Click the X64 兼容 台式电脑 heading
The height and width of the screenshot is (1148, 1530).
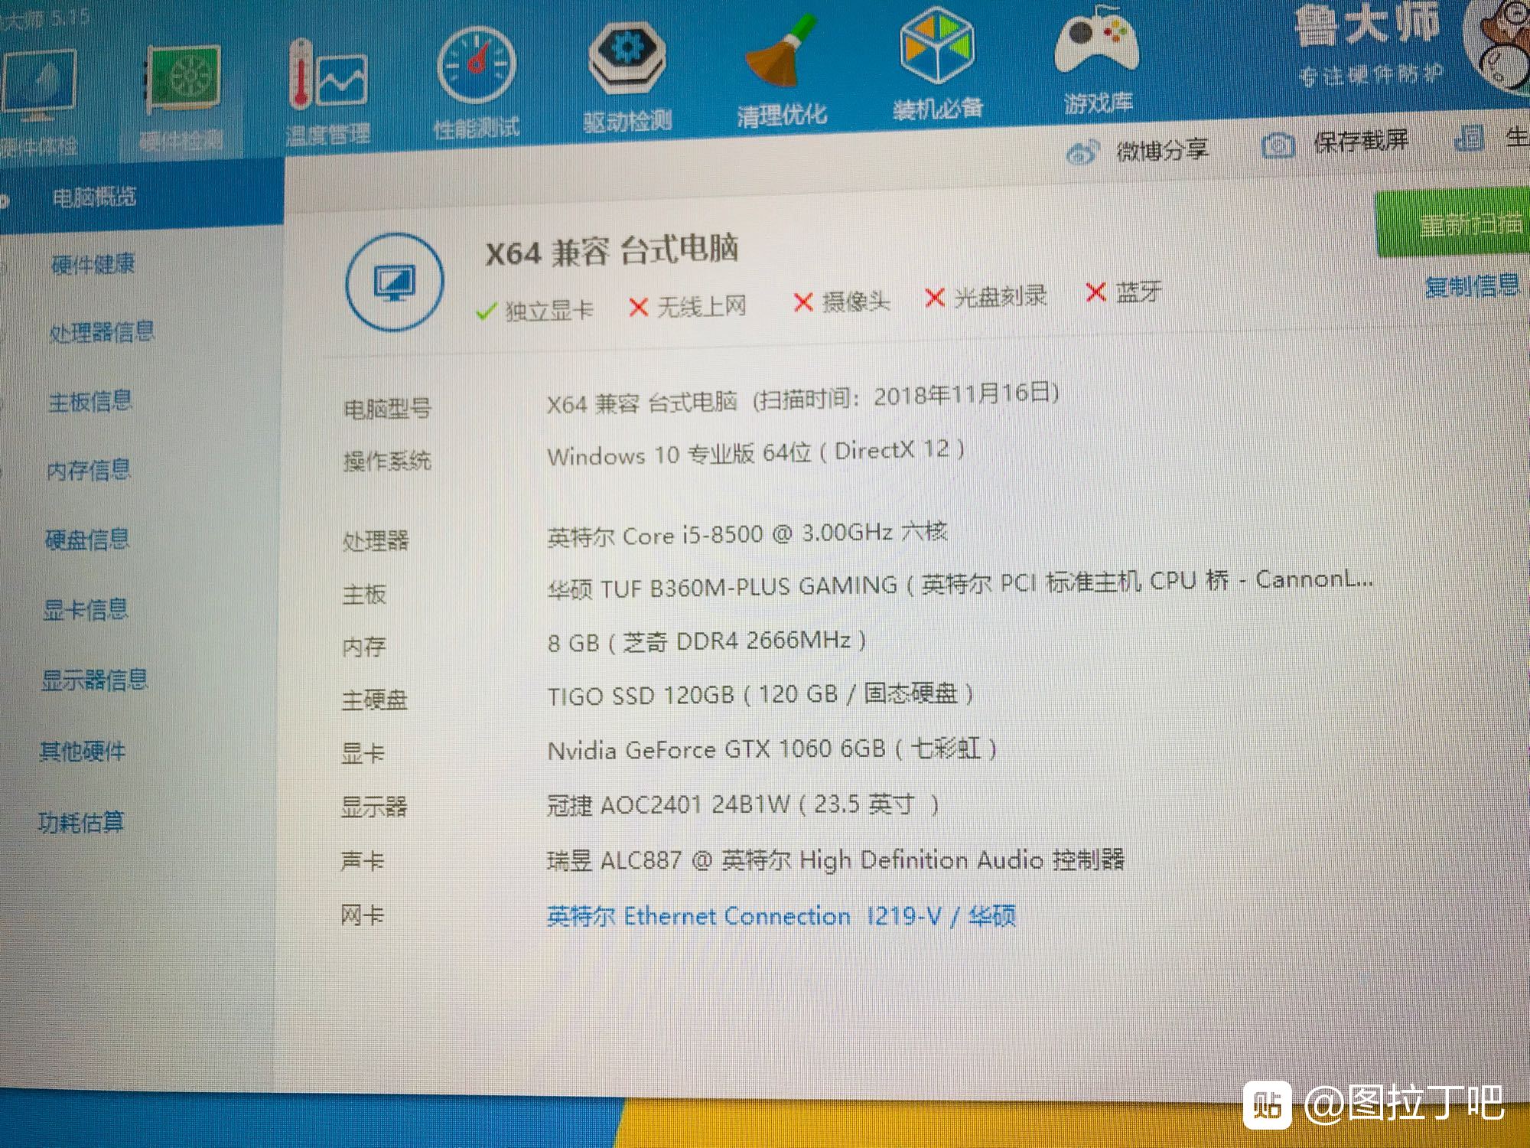click(x=612, y=251)
